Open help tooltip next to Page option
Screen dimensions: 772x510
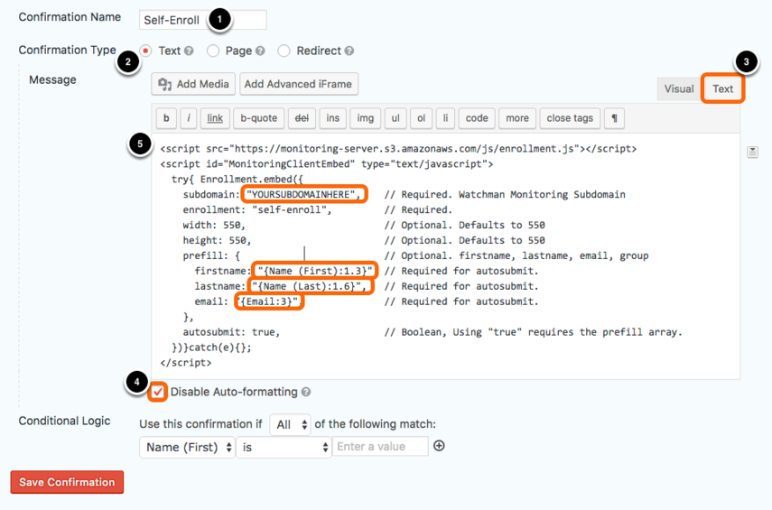[x=260, y=51]
